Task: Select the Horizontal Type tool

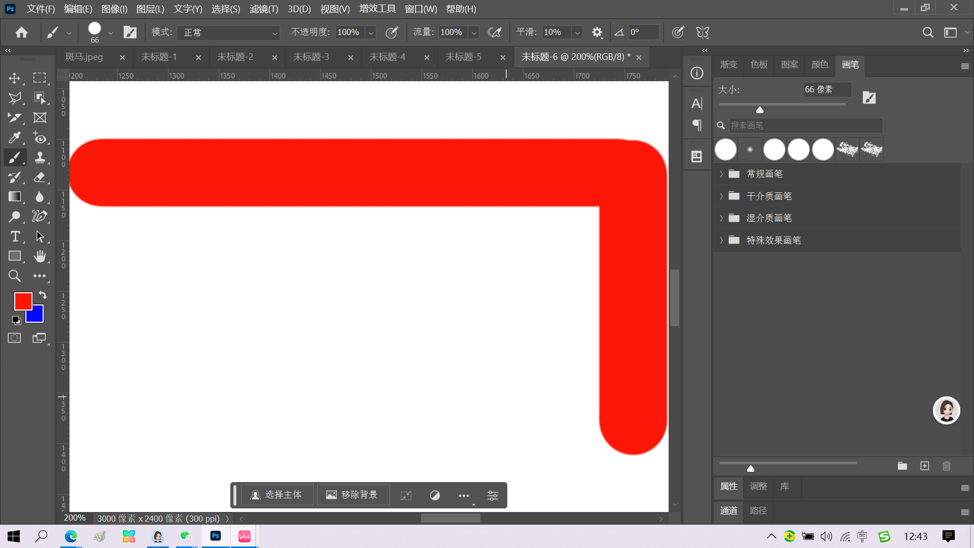Action: click(x=15, y=236)
